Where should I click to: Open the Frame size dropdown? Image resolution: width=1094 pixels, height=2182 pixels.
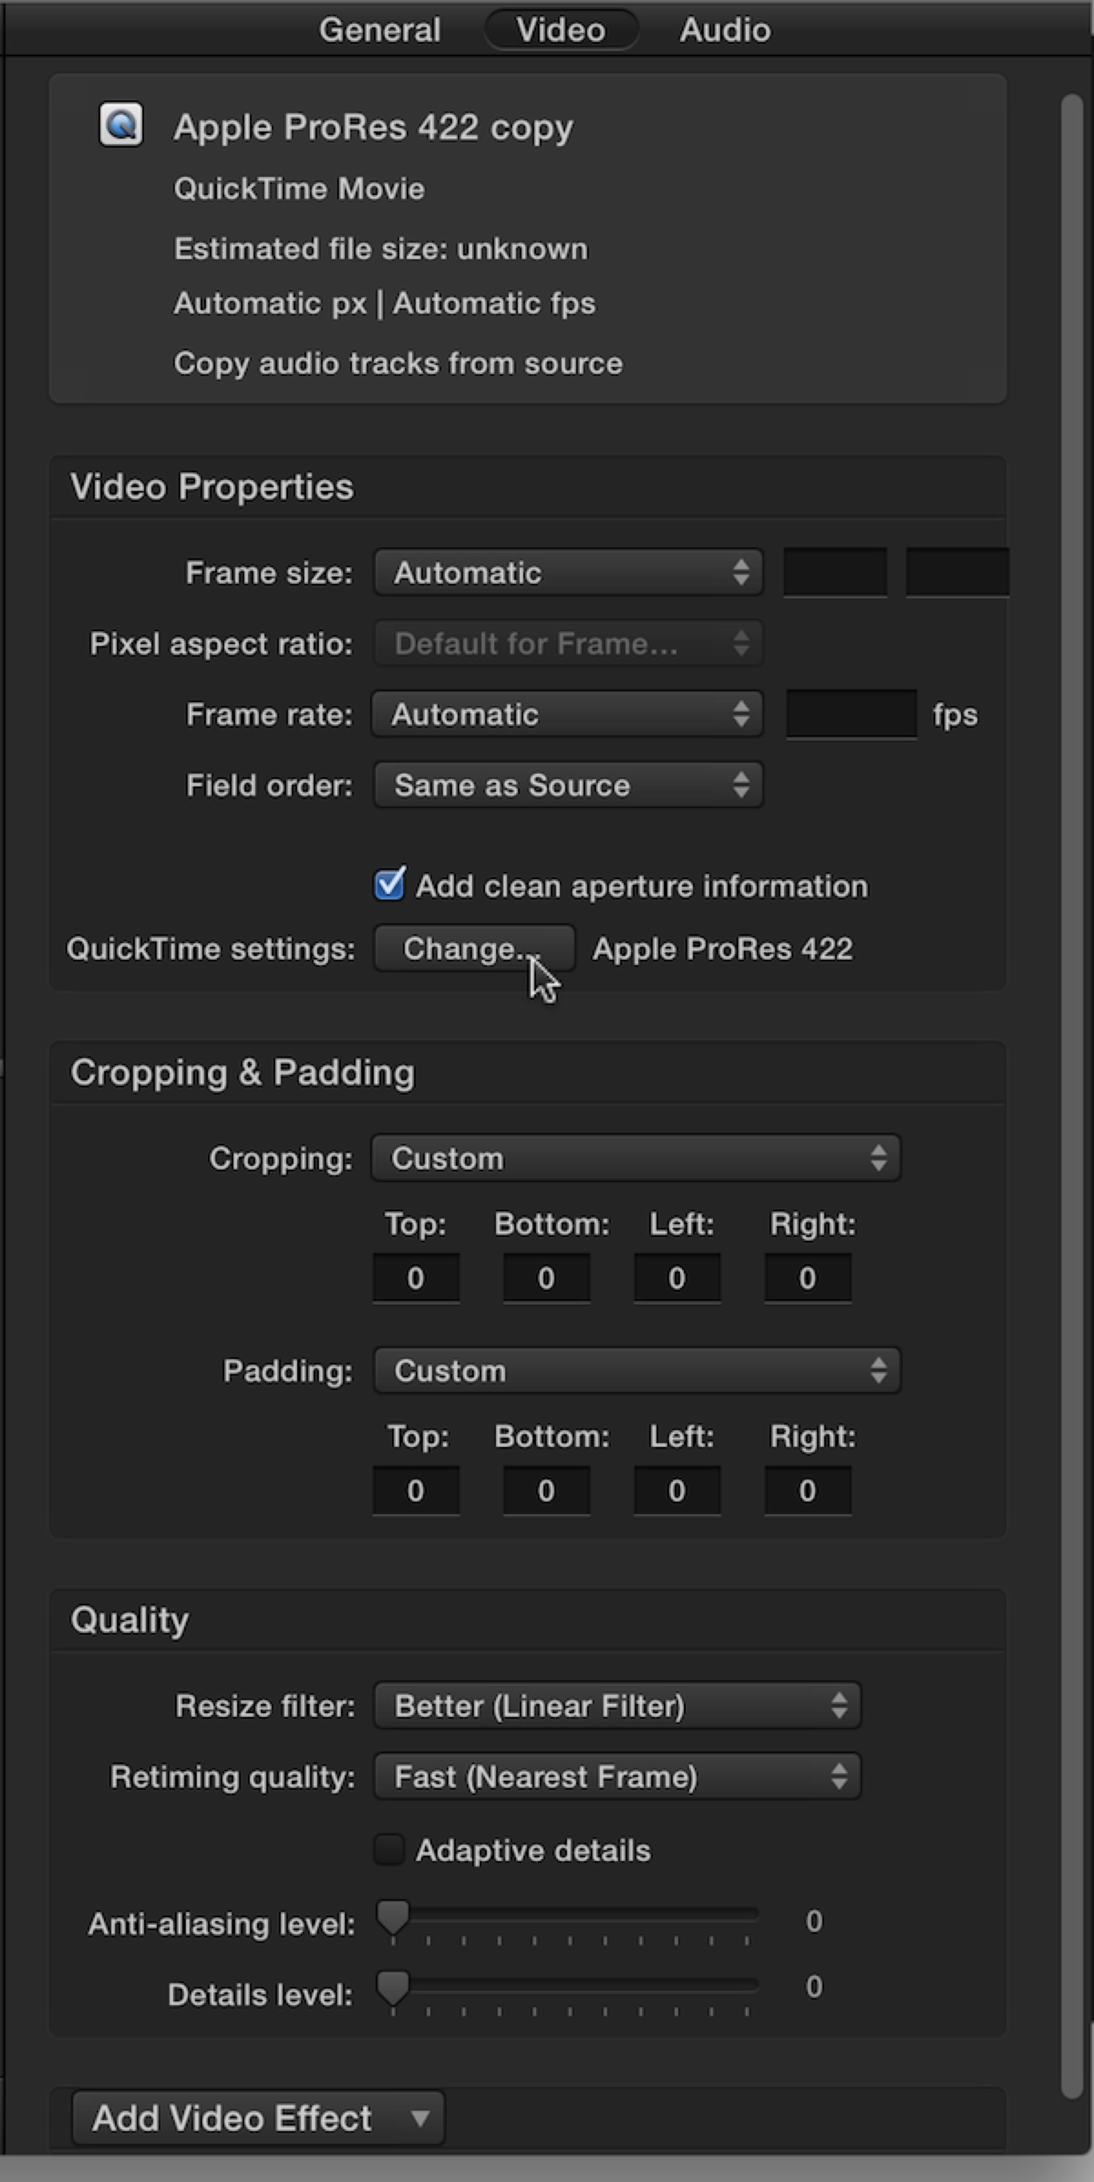pyautogui.click(x=568, y=573)
